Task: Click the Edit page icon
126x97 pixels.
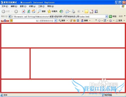Action: [x=79, y=11]
